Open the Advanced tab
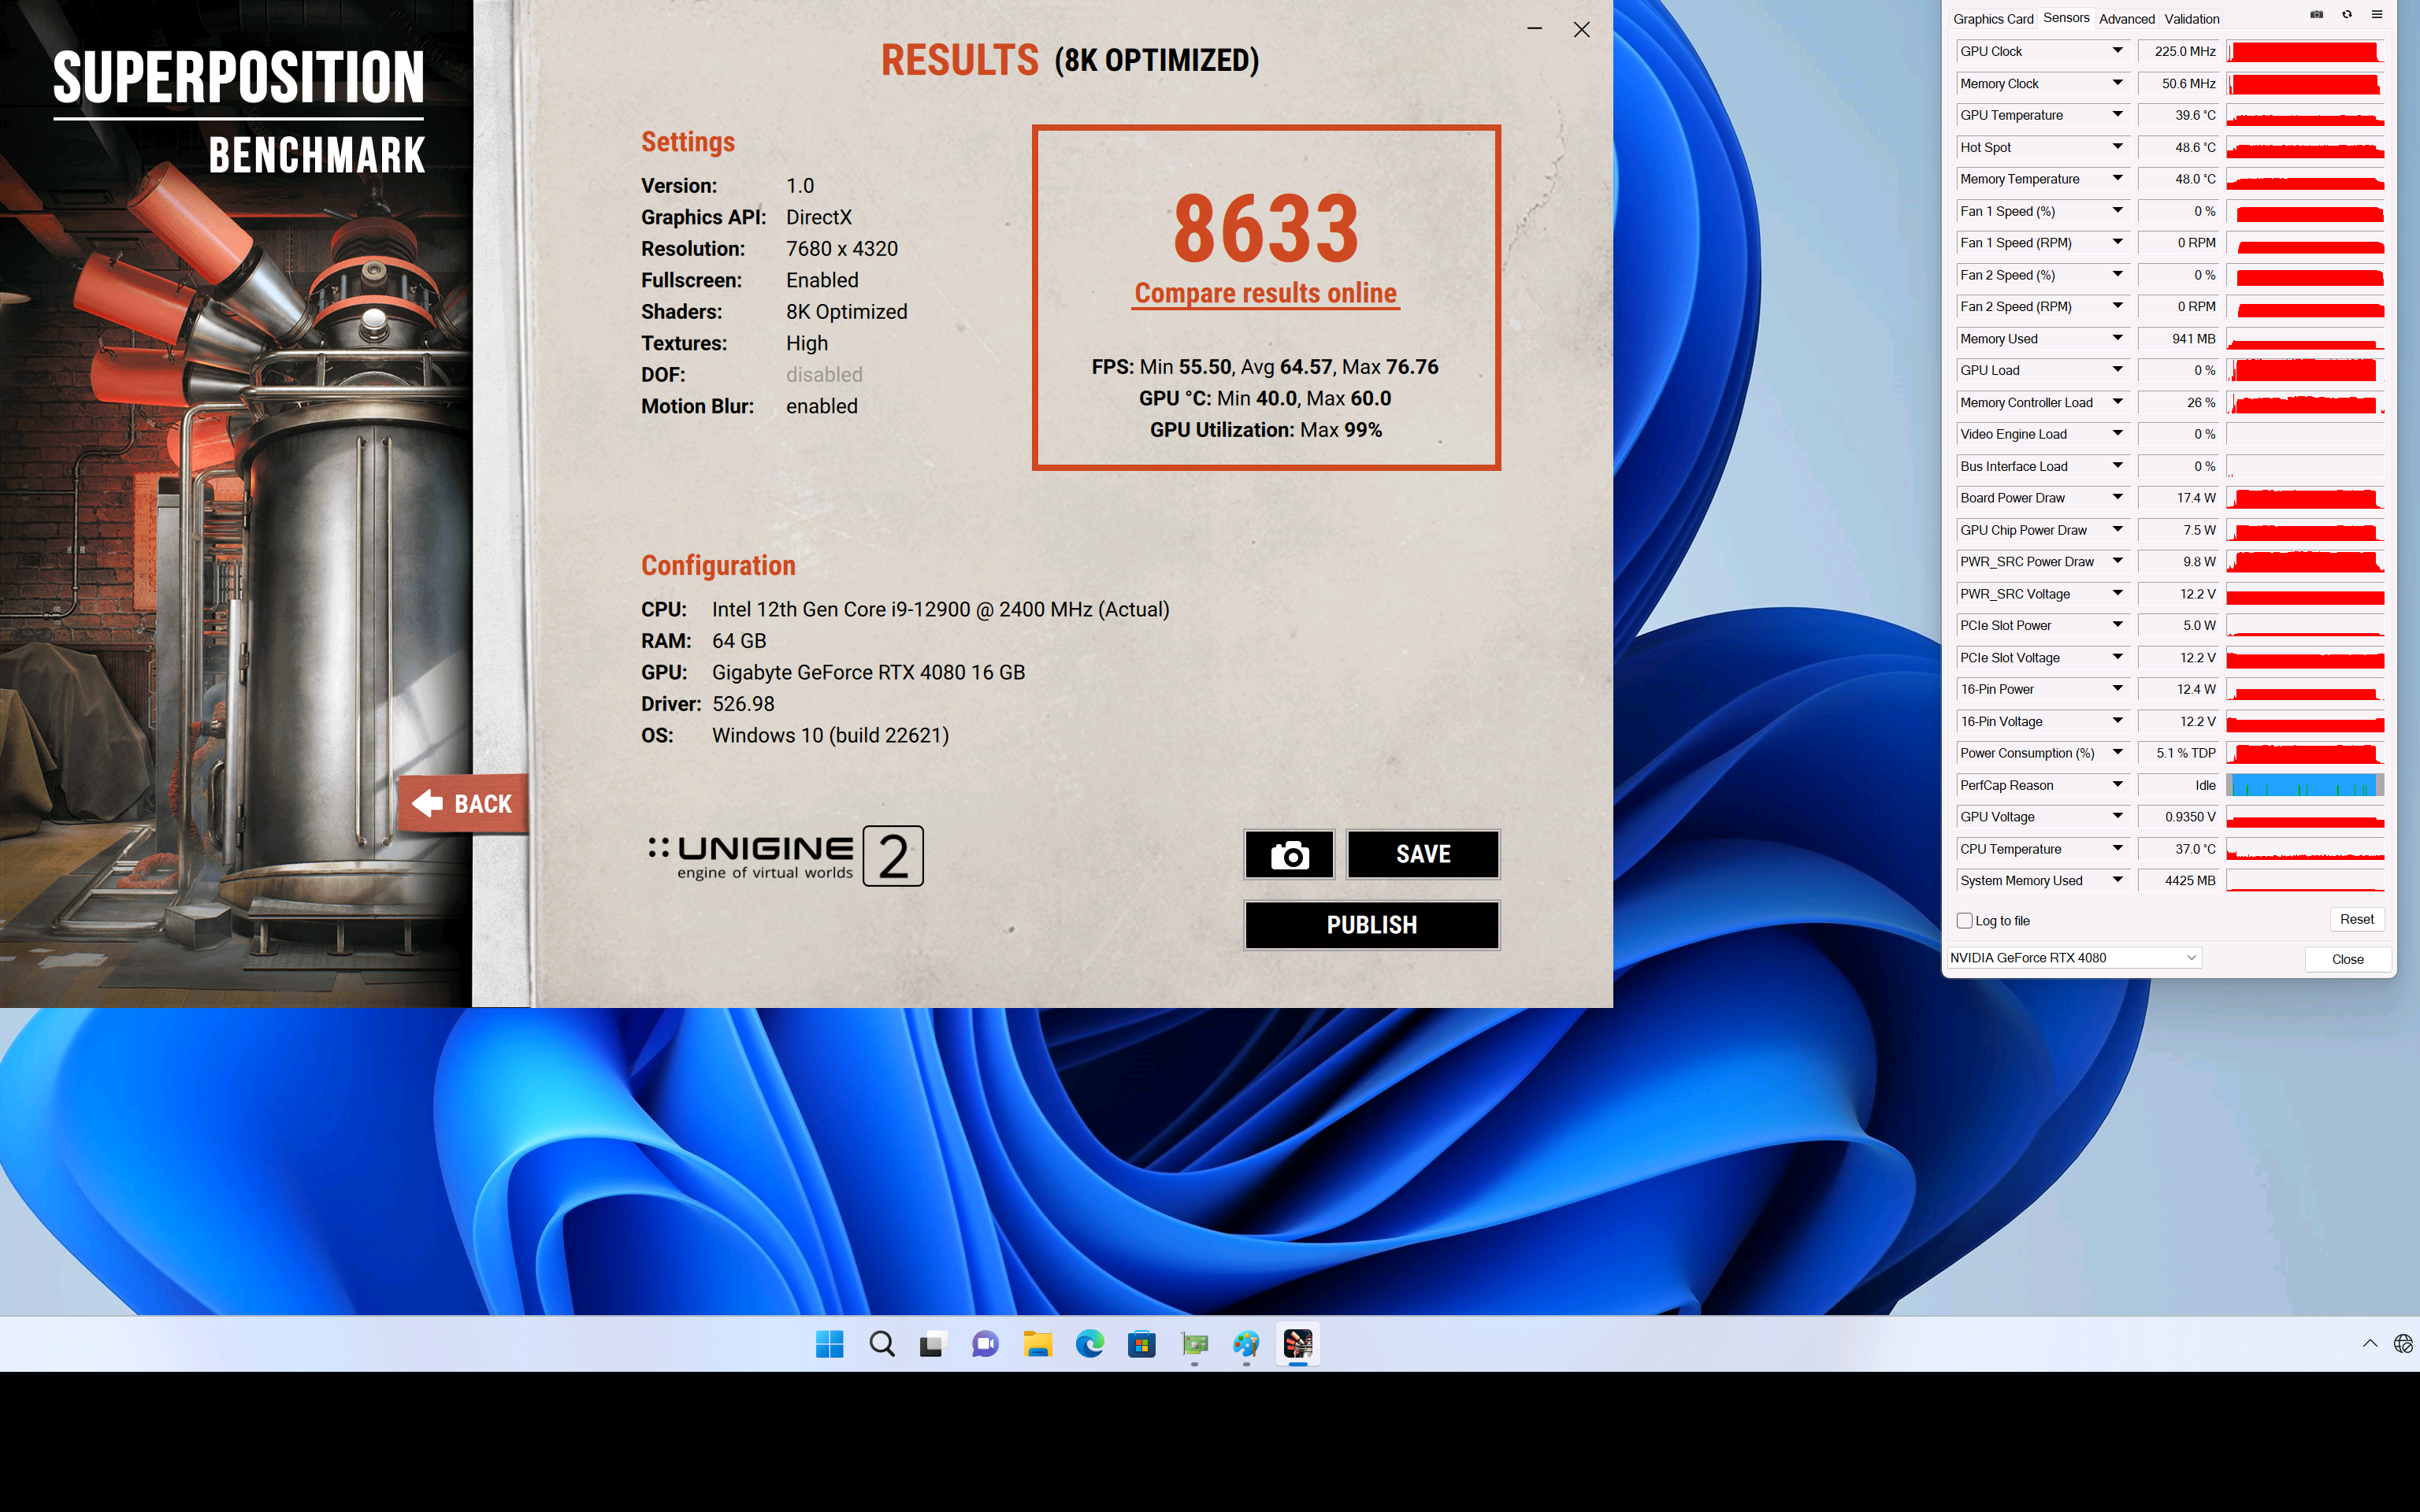 click(2127, 19)
